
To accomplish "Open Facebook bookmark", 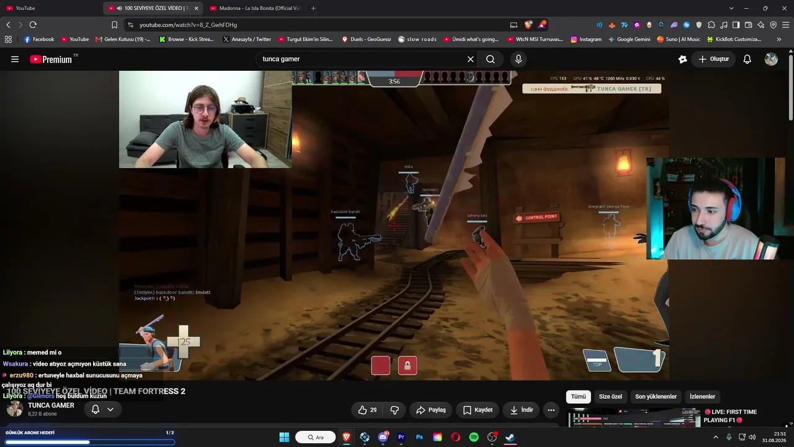I will coord(39,39).
